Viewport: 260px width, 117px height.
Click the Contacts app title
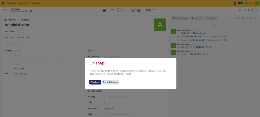coord(12,3)
